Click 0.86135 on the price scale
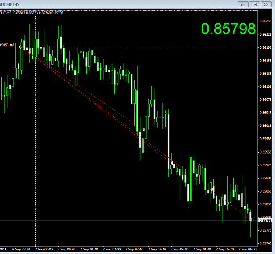This screenshot has height=254, width=275. [x=265, y=73]
